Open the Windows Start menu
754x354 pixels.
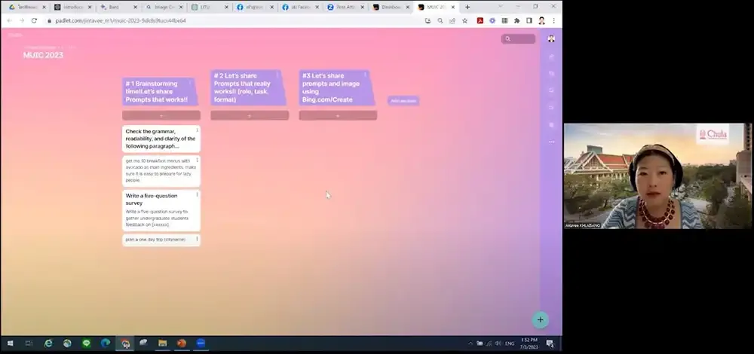(x=9, y=343)
